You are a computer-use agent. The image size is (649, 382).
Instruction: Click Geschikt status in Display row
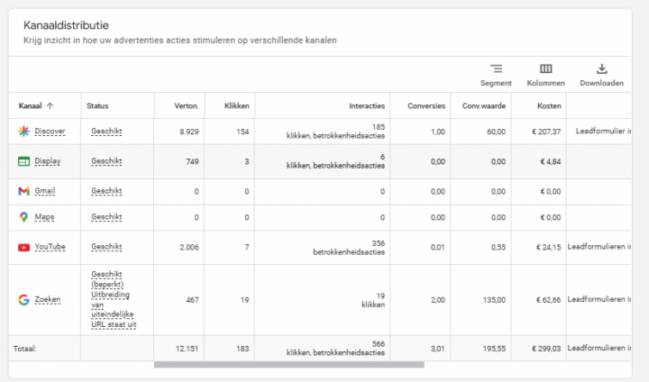click(106, 161)
